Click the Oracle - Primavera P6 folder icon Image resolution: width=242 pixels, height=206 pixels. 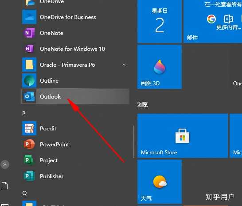point(29,65)
